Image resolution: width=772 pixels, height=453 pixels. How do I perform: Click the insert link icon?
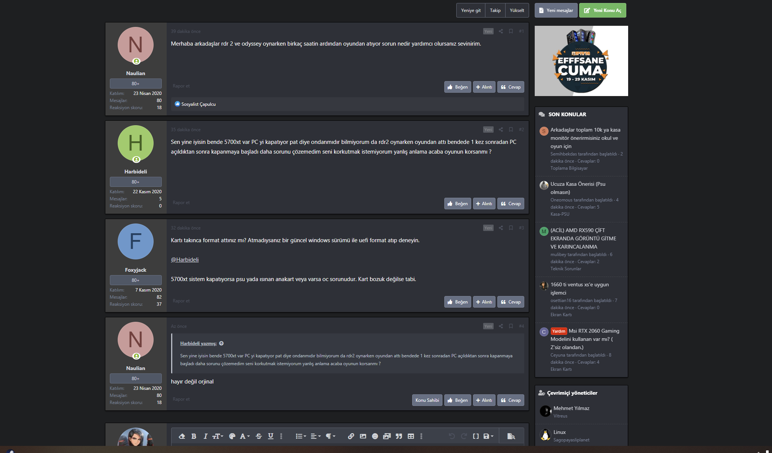pyautogui.click(x=351, y=436)
